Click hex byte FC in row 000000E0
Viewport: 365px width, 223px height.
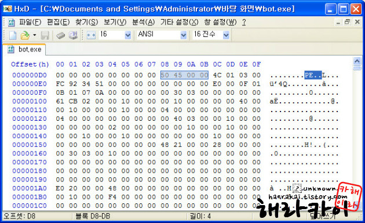pyautogui.click(x=60, y=84)
